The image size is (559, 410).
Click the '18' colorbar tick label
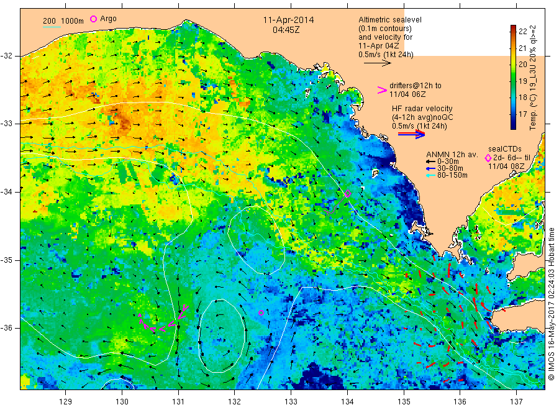click(522, 98)
